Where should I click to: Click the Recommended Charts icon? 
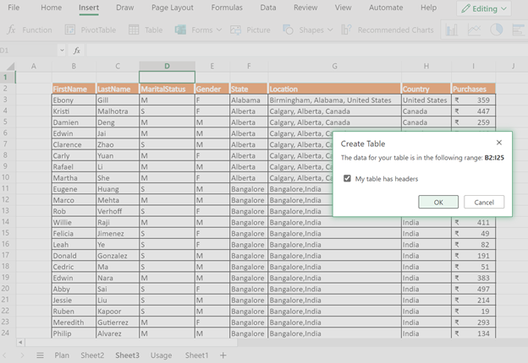(x=346, y=30)
